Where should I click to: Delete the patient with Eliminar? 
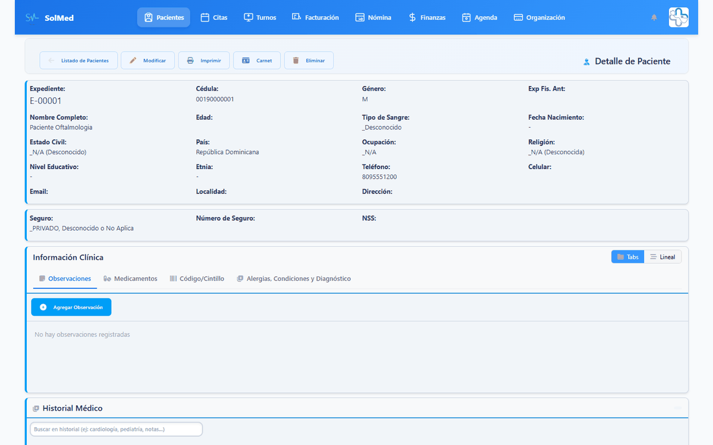pyautogui.click(x=309, y=61)
